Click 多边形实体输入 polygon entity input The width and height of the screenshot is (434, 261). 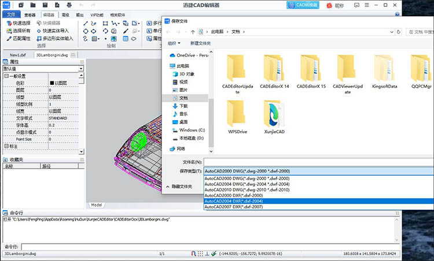click(x=55, y=38)
